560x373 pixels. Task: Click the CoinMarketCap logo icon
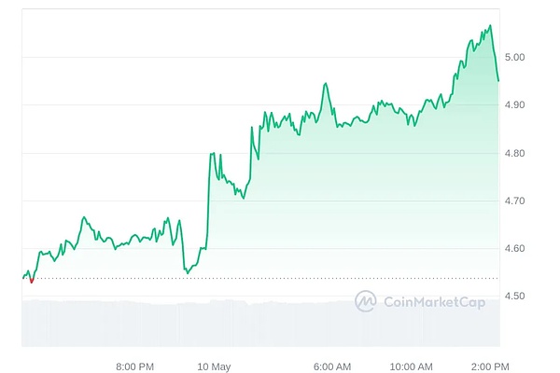point(365,300)
